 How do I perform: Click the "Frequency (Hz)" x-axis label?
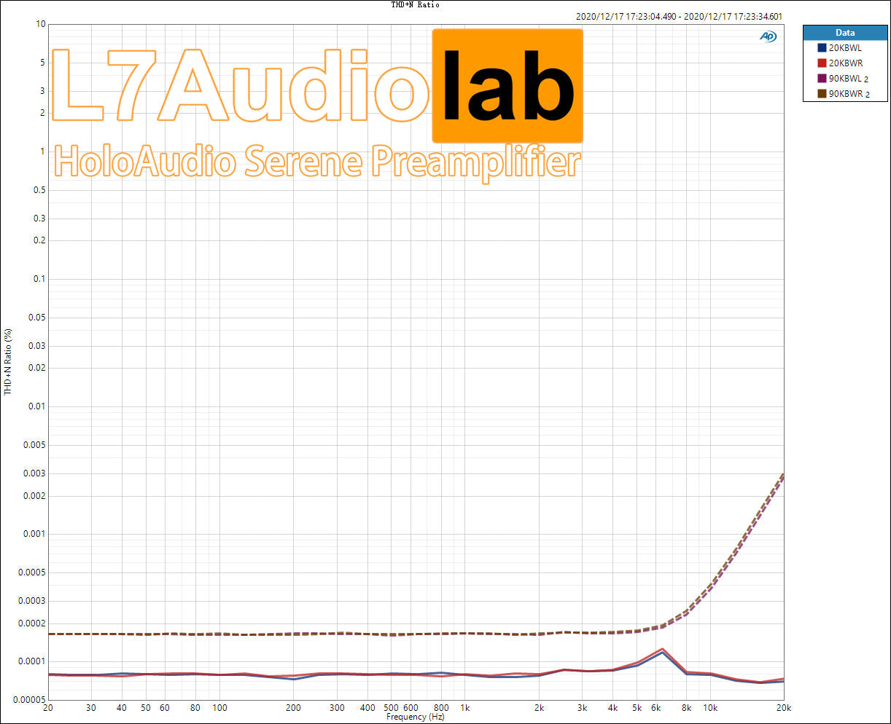(415, 717)
